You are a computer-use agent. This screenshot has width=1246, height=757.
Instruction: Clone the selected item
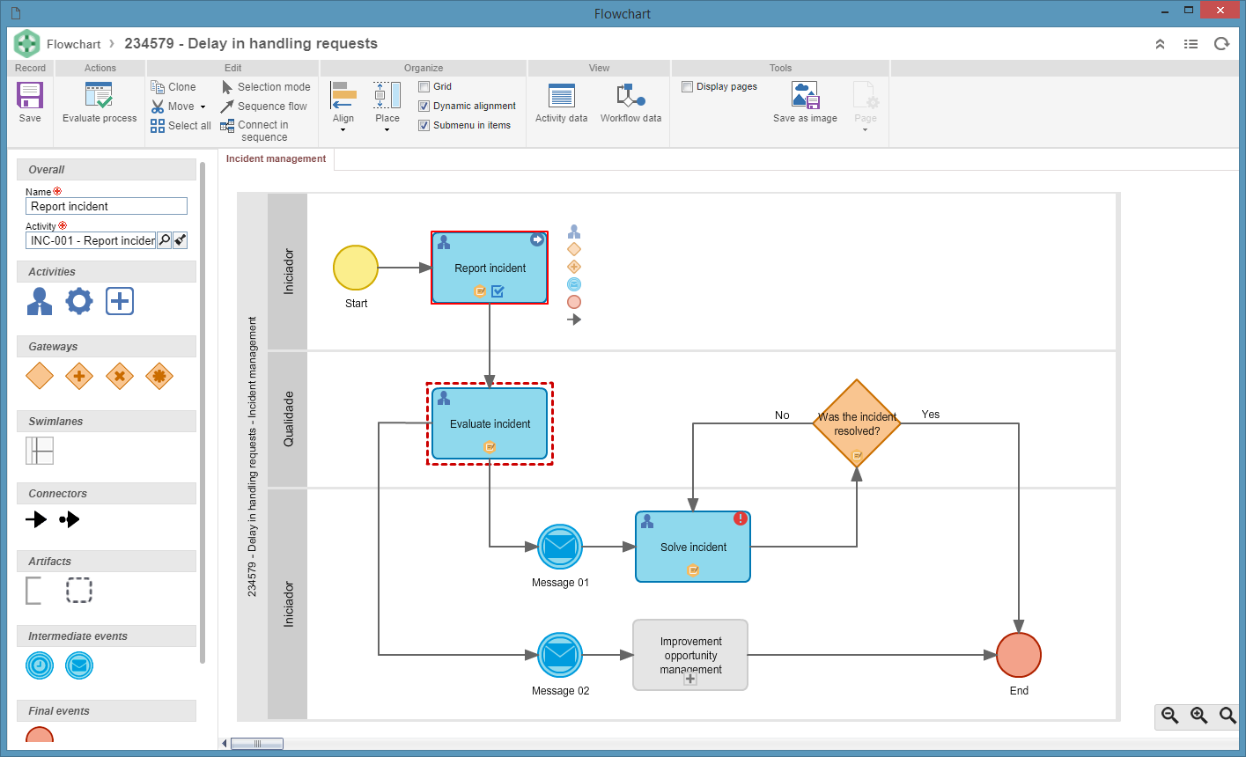[x=173, y=86]
